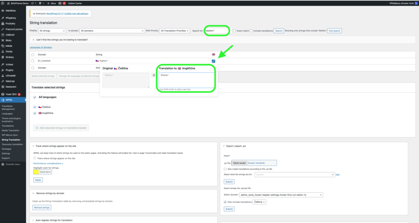This screenshot has width=419, height=223.
Task: Open Pluginy in the sidebar menu
Action: pyautogui.click(x=11, y=70)
